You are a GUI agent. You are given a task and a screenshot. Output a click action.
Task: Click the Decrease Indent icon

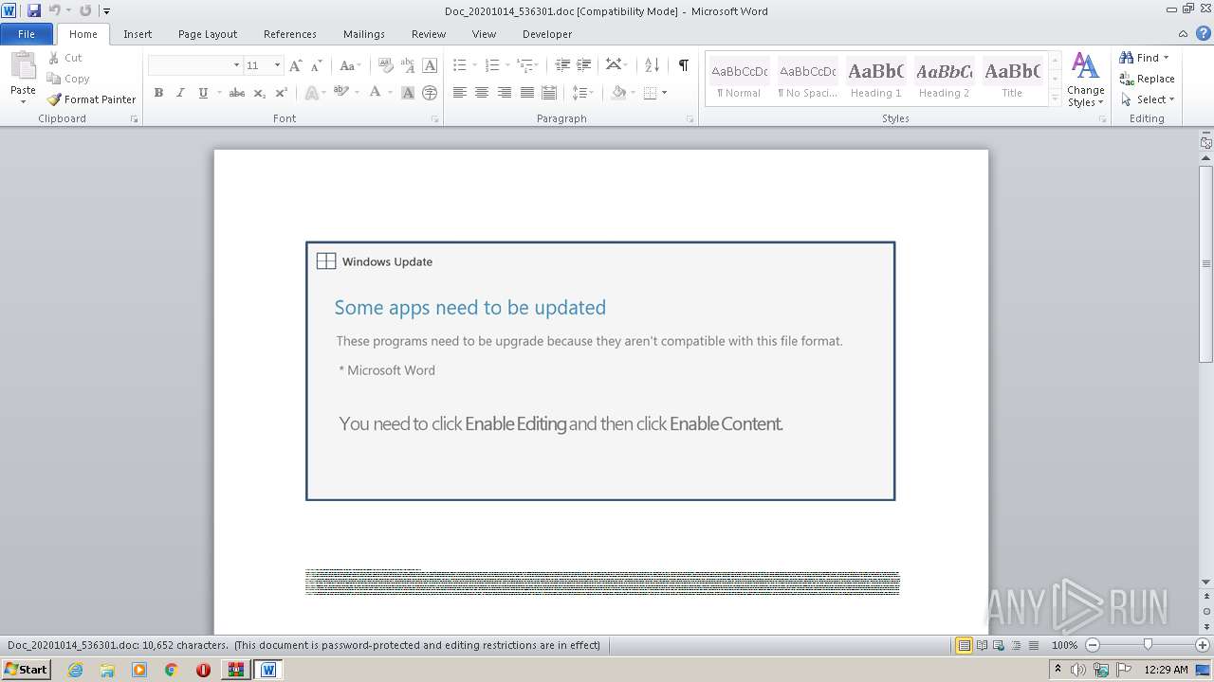(562, 65)
